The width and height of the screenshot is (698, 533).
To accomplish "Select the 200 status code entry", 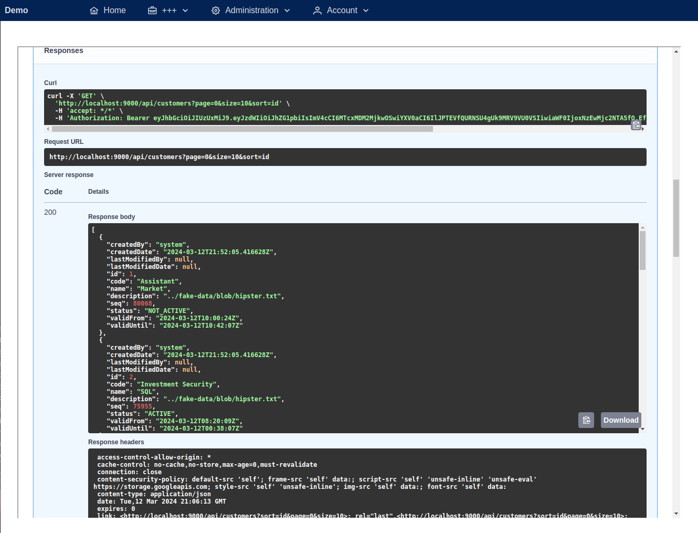I will click(x=50, y=212).
